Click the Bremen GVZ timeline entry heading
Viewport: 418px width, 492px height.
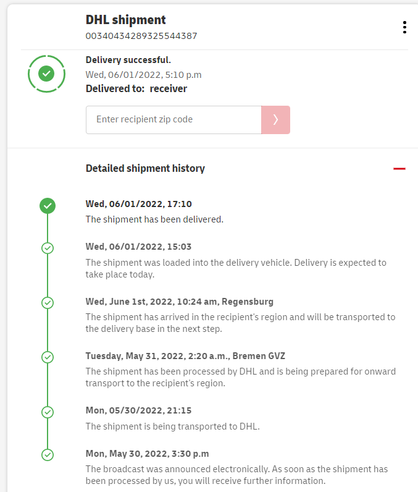(185, 356)
